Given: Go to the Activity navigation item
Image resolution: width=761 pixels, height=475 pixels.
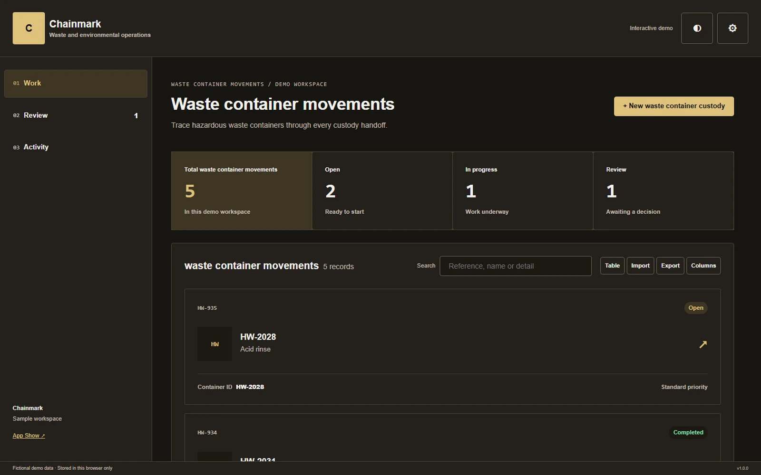Looking at the screenshot, I should point(76,147).
